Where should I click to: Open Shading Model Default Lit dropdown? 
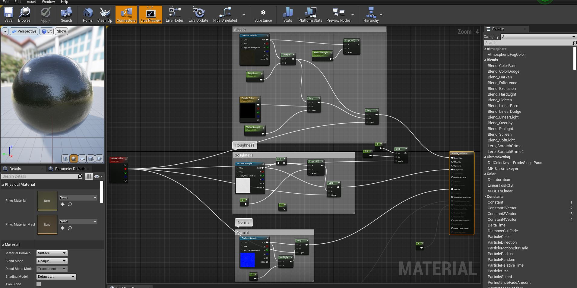[56, 277]
